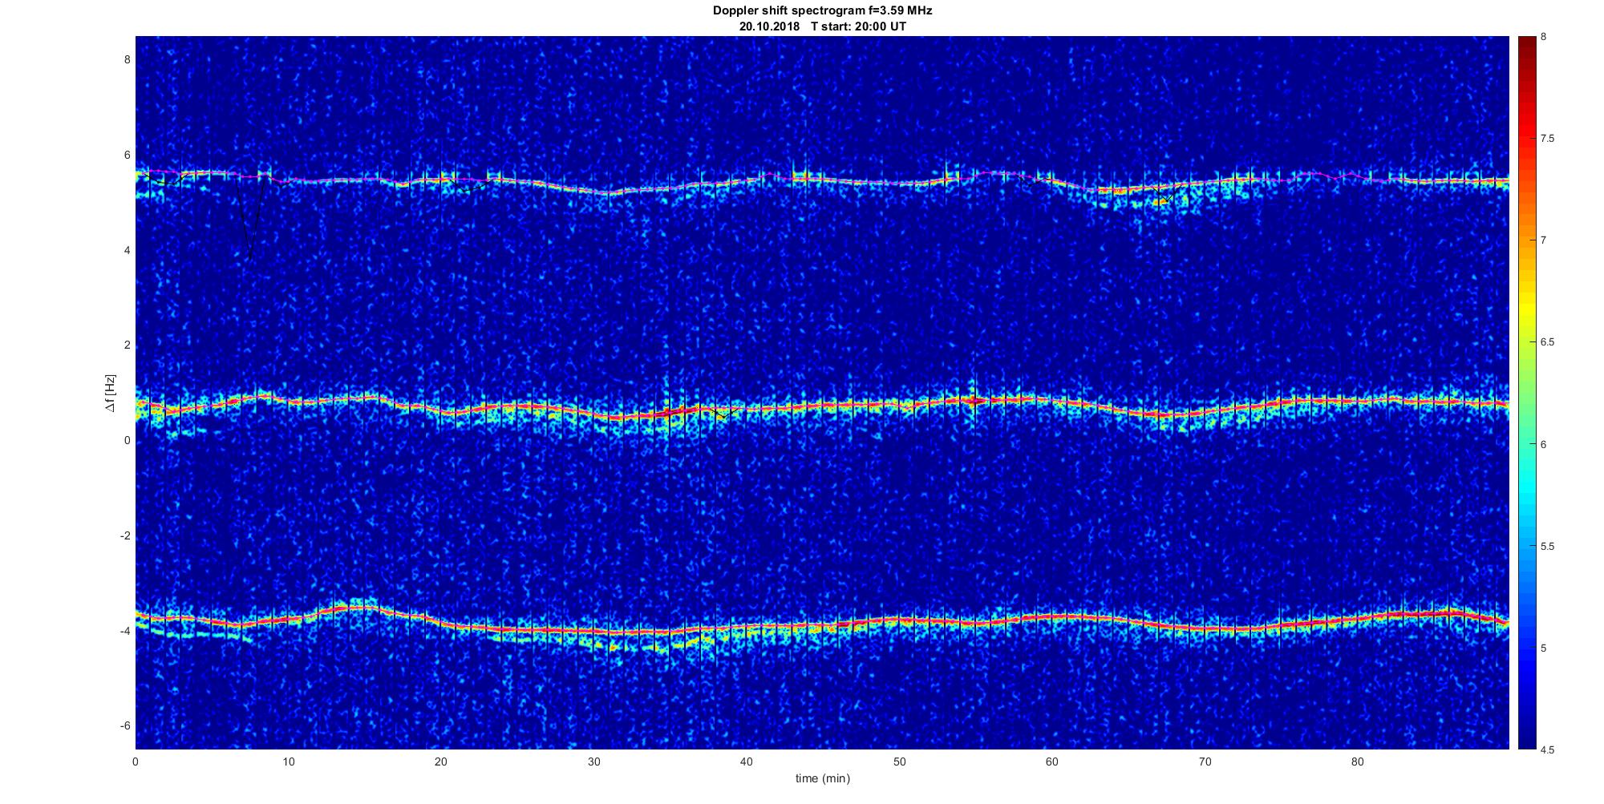
Task: Click the title 'Doppler shift spectrogram f=3.59 MHz'
Action: coord(822,10)
